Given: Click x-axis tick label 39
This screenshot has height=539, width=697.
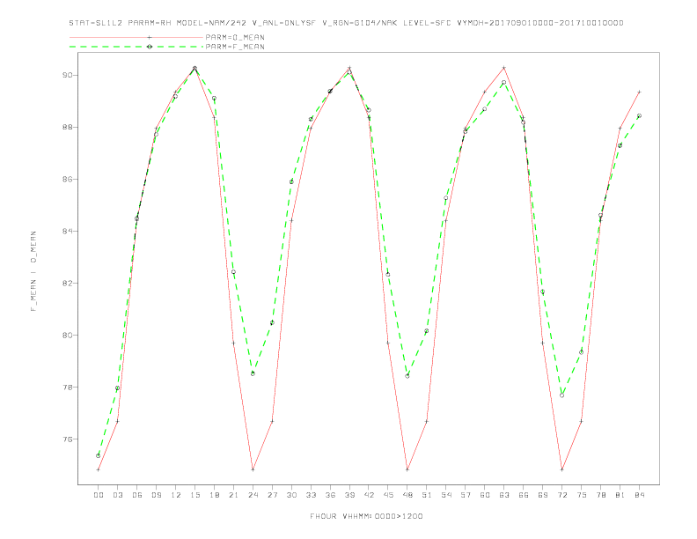Looking at the screenshot, I should (349, 495).
